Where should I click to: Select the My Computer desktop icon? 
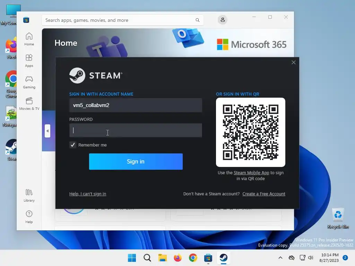pos(9,15)
